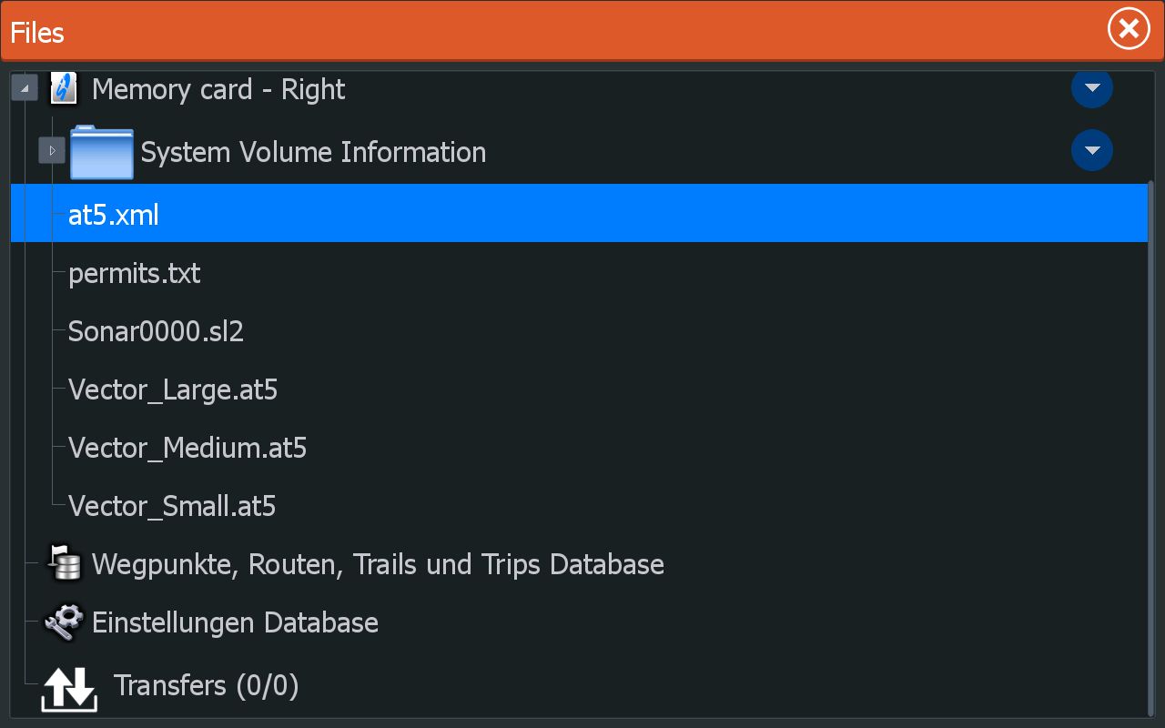Click the Transfers up/down arrows icon
The height and width of the screenshot is (728, 1165).
pyautogui.click(x=69, y=688)
